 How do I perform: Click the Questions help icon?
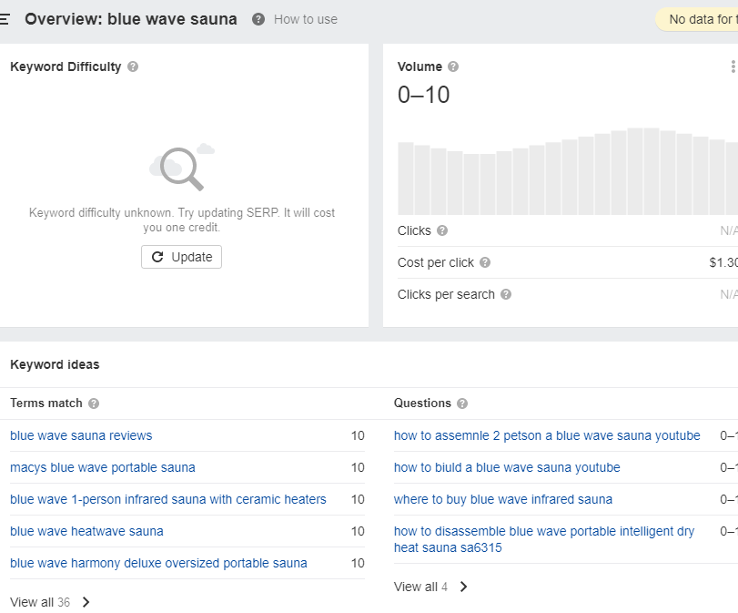click(x=462, y=404)
